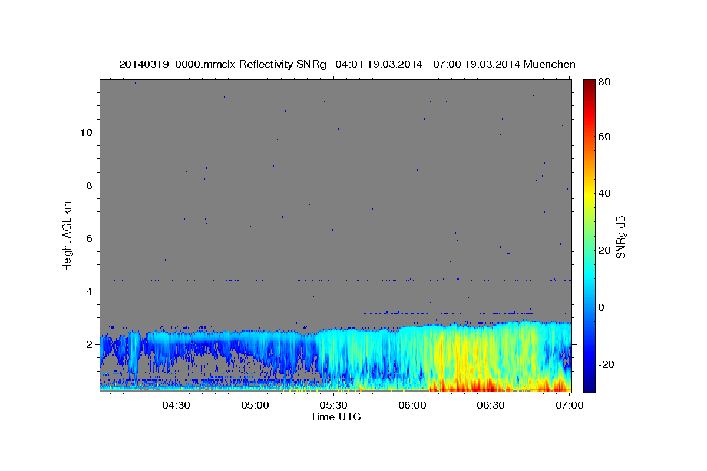Click the height tick label 6
This screenshot has width=707, height=471.
point(90,238)
